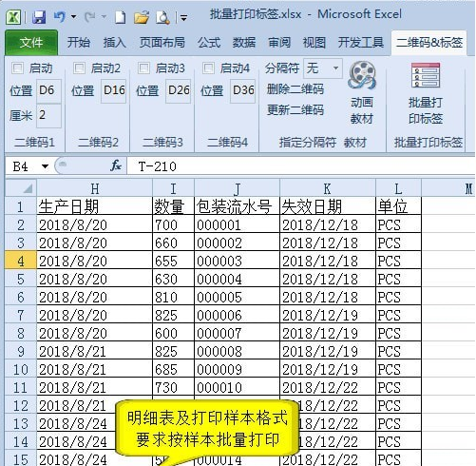Viewport: 476px width, 466px height.
Task: Expand the 分隔符 dropdown showing 无
Action: pos(335,68)
